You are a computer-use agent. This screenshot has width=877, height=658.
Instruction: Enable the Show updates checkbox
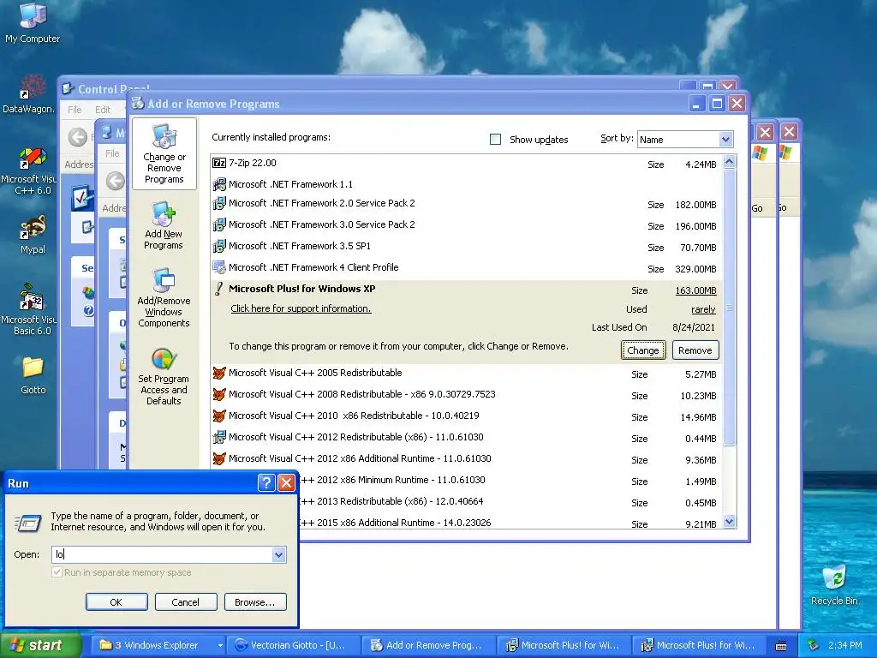click(495, 140)
